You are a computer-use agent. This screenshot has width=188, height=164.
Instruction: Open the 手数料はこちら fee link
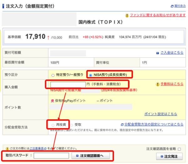[x=172, y=84]
